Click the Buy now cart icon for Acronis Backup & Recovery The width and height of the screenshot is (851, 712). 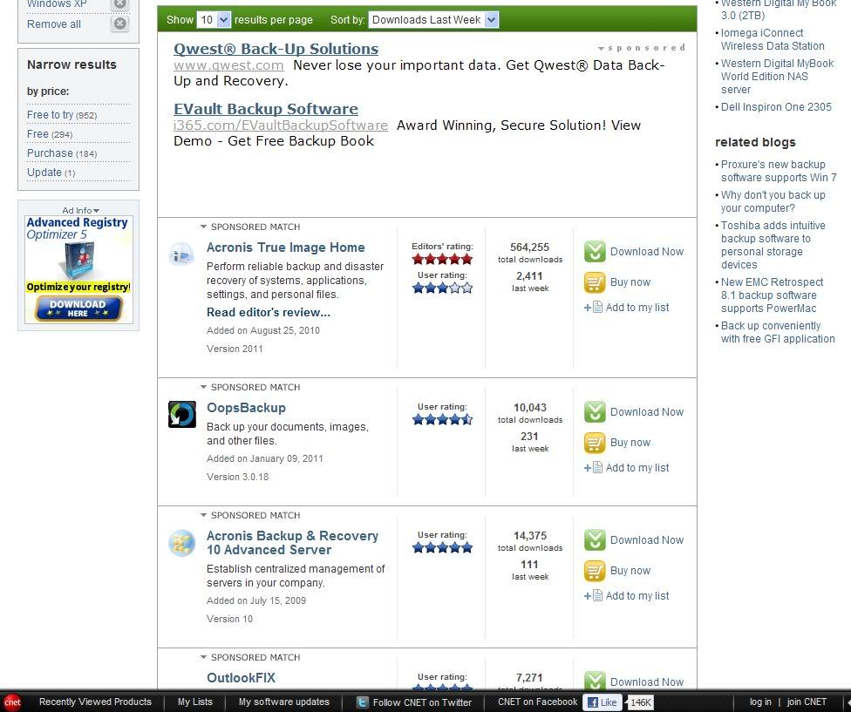click(x=595, y=571)
